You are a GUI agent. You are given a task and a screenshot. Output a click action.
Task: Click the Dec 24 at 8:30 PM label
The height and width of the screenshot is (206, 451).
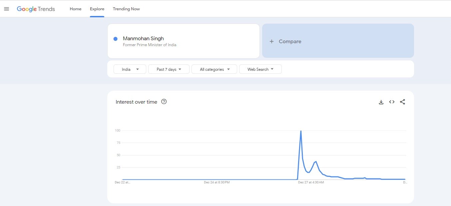coord(217,182)
